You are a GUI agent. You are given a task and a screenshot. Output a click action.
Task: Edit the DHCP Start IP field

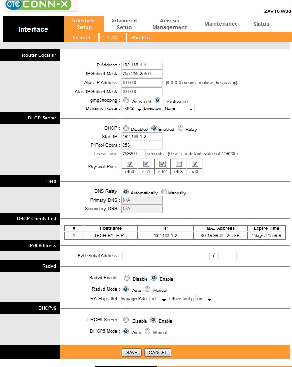pos(142,137)
